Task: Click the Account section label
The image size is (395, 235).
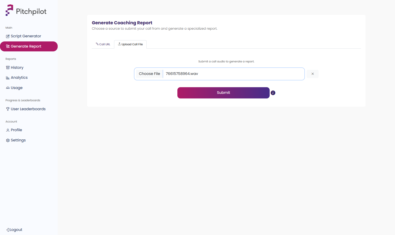Action: click(x=11, y=122)
